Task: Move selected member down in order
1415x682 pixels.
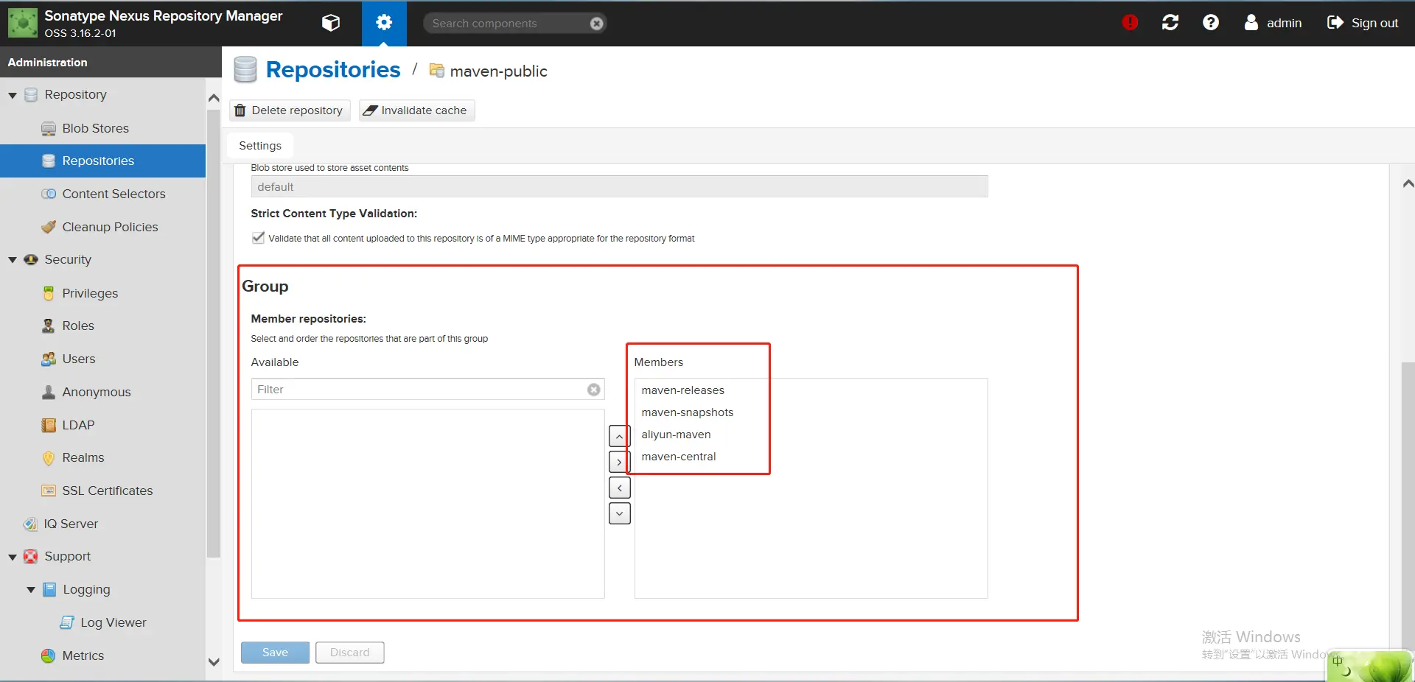Action: (620, 513)
